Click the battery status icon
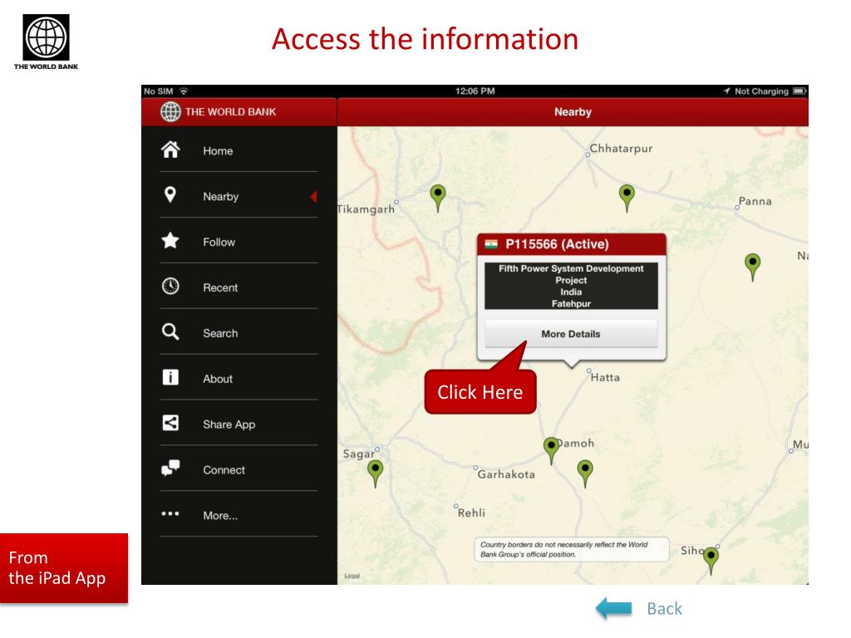The width and height of the screenshot is (851, 638). [799, 91]
